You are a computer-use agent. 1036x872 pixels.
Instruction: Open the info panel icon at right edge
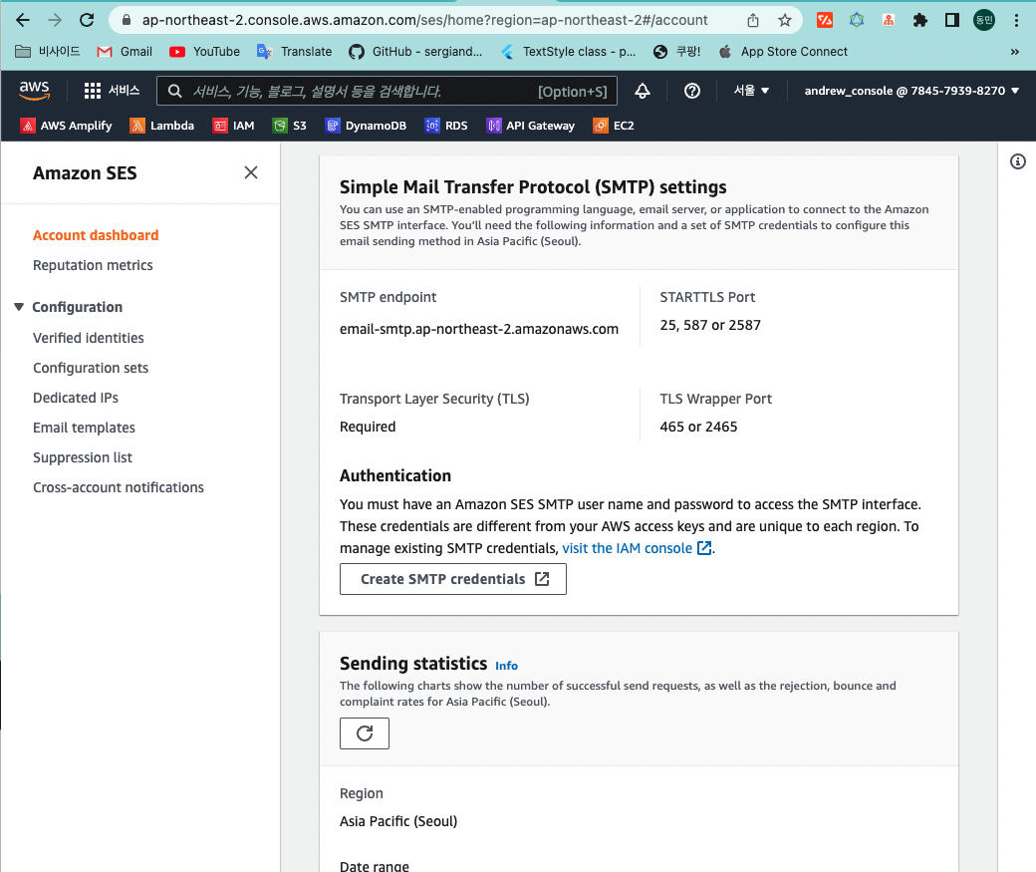point(1017,161)
